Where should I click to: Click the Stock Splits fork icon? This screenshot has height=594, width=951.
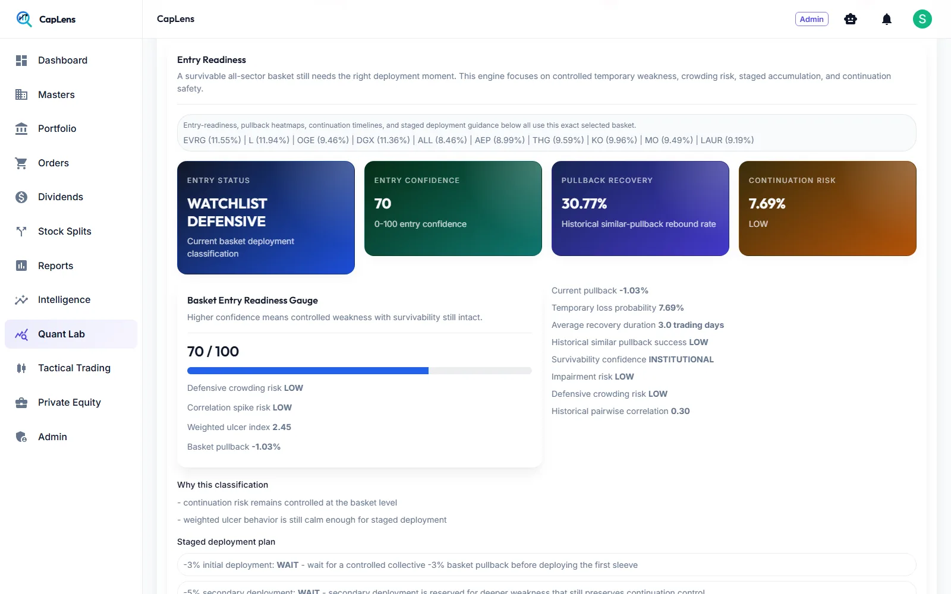tap(21, 232)
